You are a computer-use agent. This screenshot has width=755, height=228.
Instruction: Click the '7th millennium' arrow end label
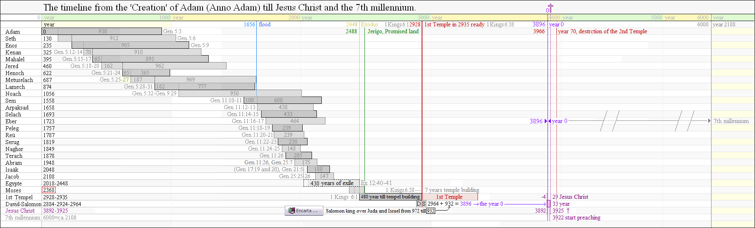tap(731, 121)
